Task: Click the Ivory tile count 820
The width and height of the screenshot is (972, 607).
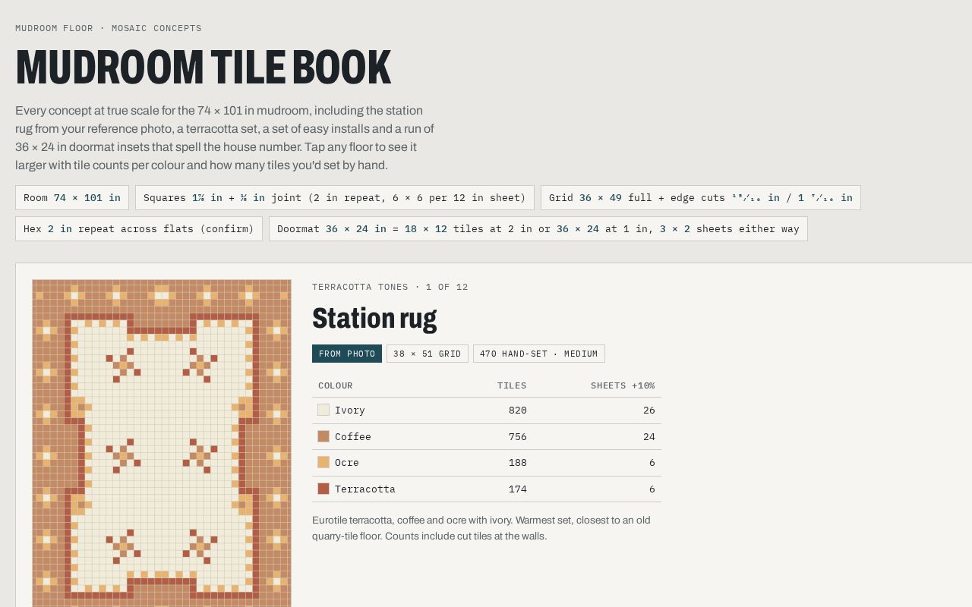Action: [518, 410]
